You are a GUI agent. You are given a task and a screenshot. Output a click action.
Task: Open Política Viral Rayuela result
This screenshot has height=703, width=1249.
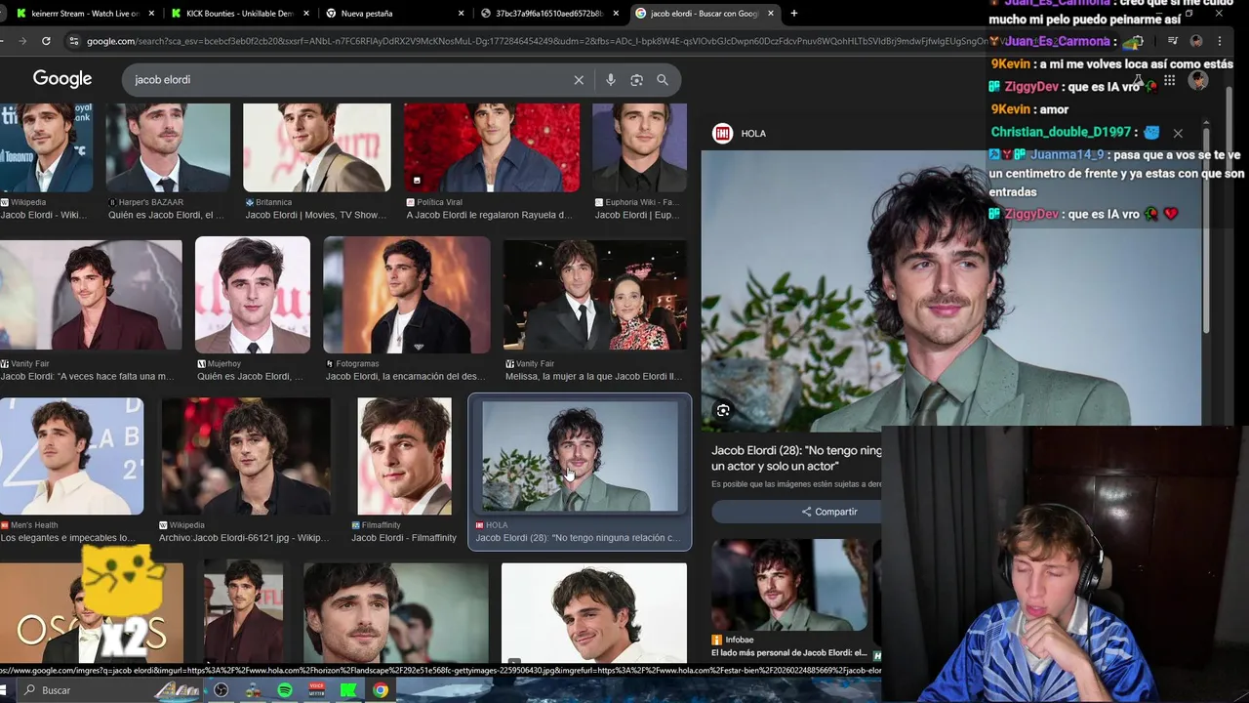tap(490, 209)
